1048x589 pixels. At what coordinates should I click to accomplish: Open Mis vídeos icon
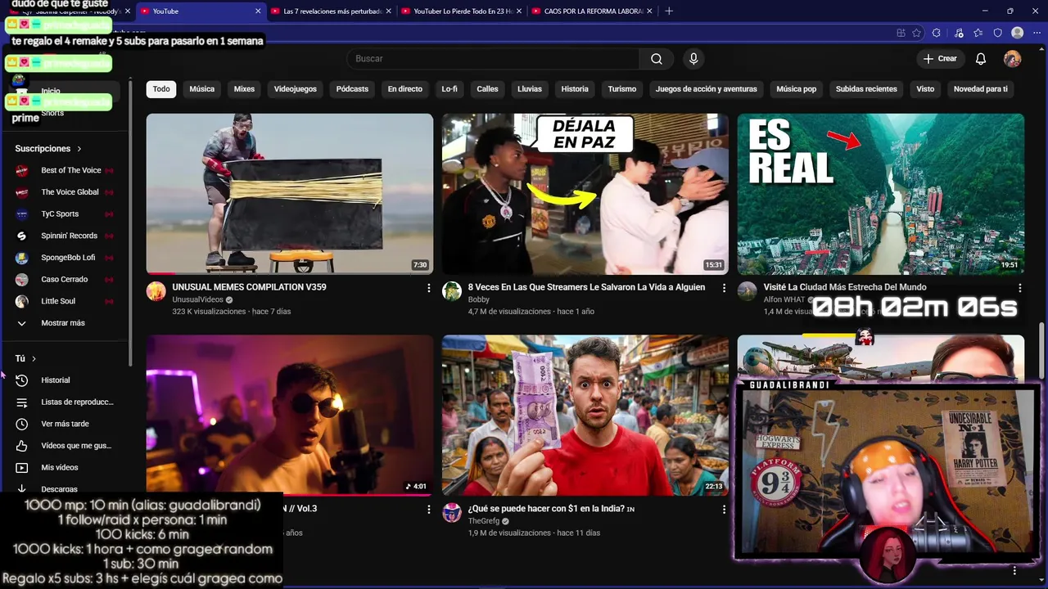point(22,468)
